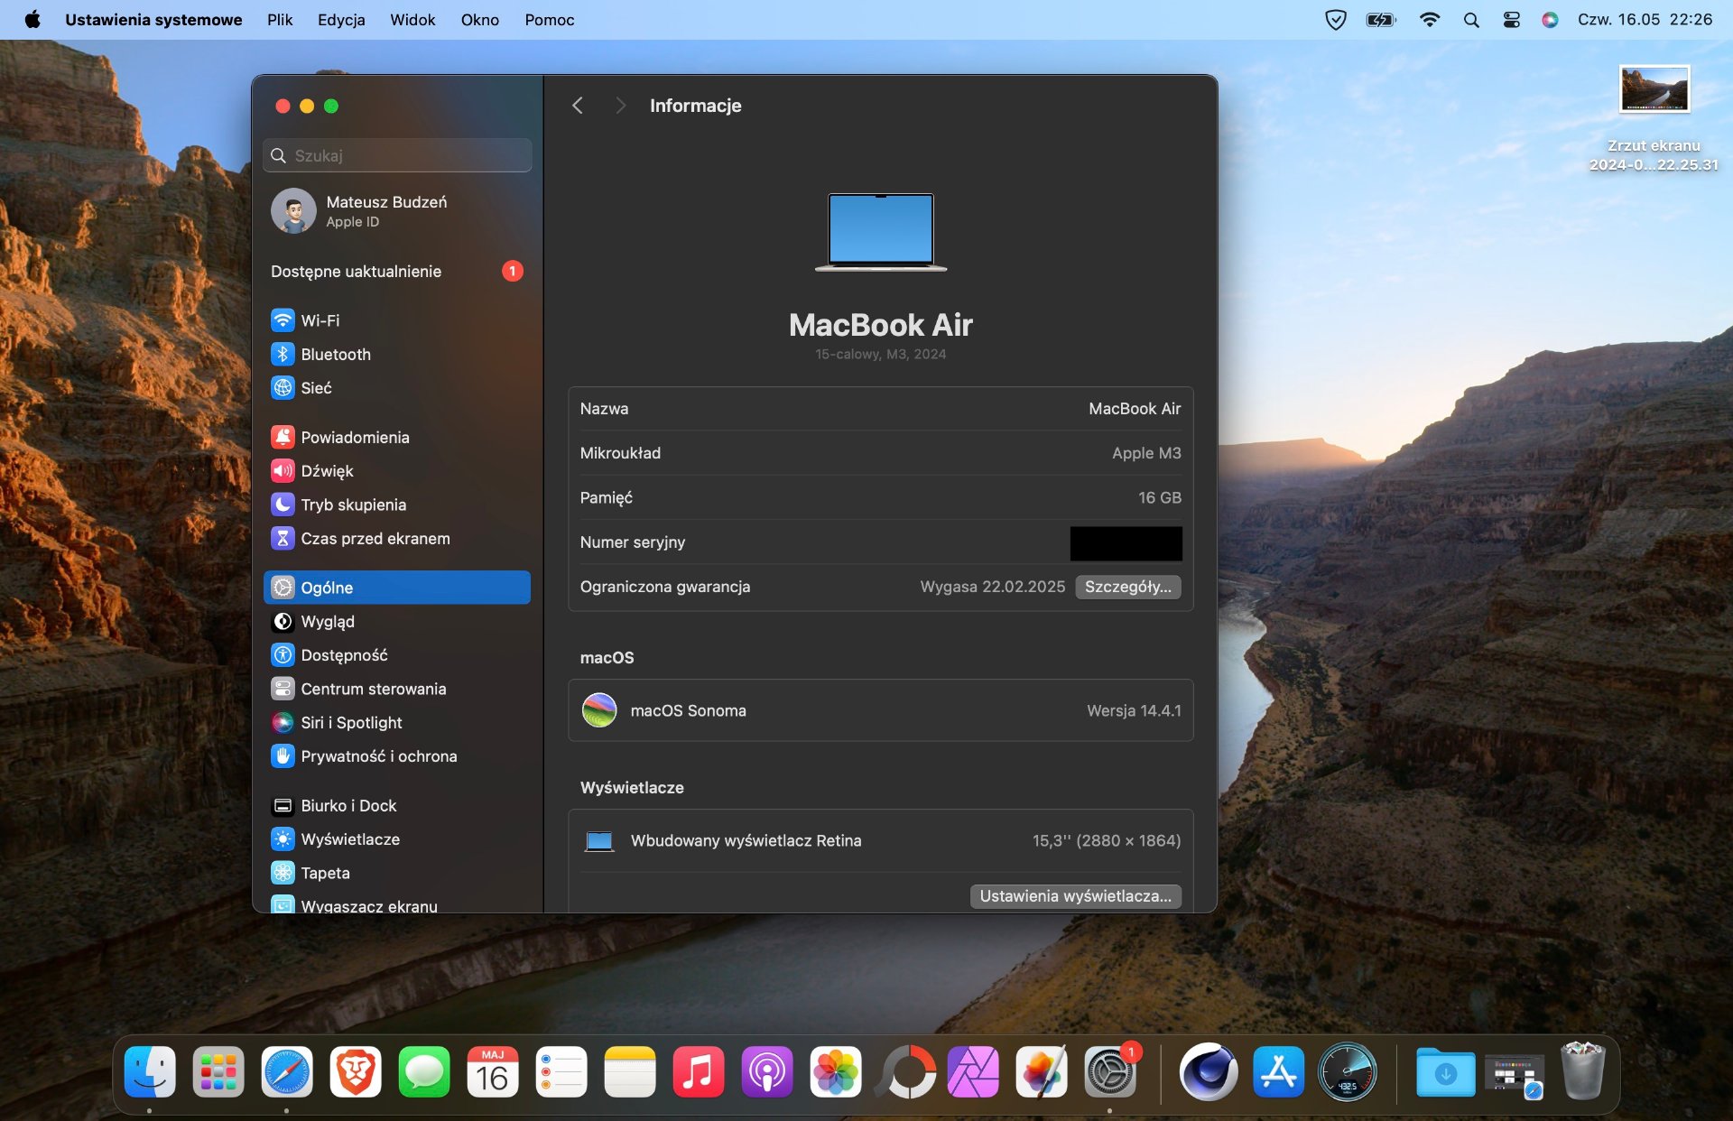Open Brave browser in the Dock

coord(356,1072)
